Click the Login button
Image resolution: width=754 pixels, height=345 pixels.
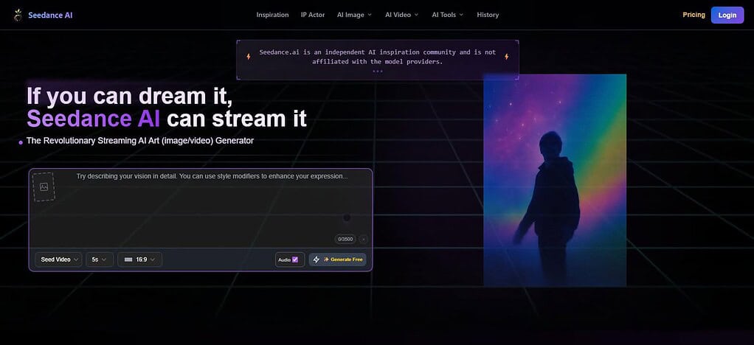pyautogui.click(x=727, y=15)
